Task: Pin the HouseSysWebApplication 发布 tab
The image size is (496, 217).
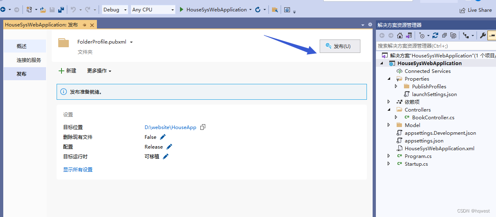Action: click(85, 25)
